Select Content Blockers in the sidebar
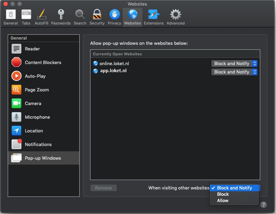276x214 pixels. coord(43,62)
